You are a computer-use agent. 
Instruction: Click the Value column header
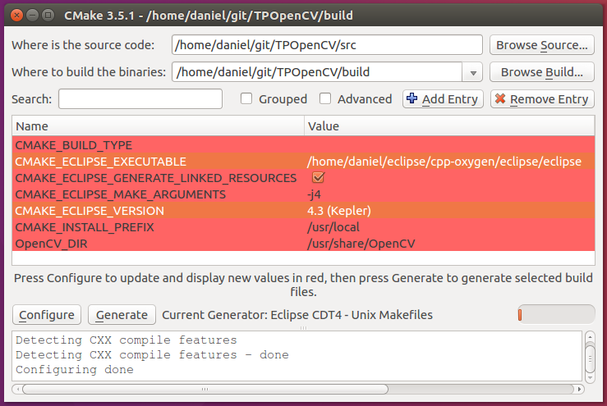coord(449,126)
